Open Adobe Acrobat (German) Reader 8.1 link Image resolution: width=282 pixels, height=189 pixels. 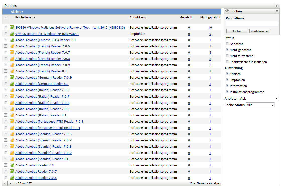click(42, 84)
